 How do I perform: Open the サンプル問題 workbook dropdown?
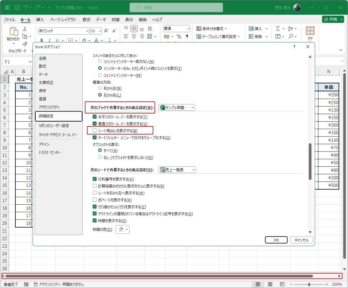tap(177, 107)
